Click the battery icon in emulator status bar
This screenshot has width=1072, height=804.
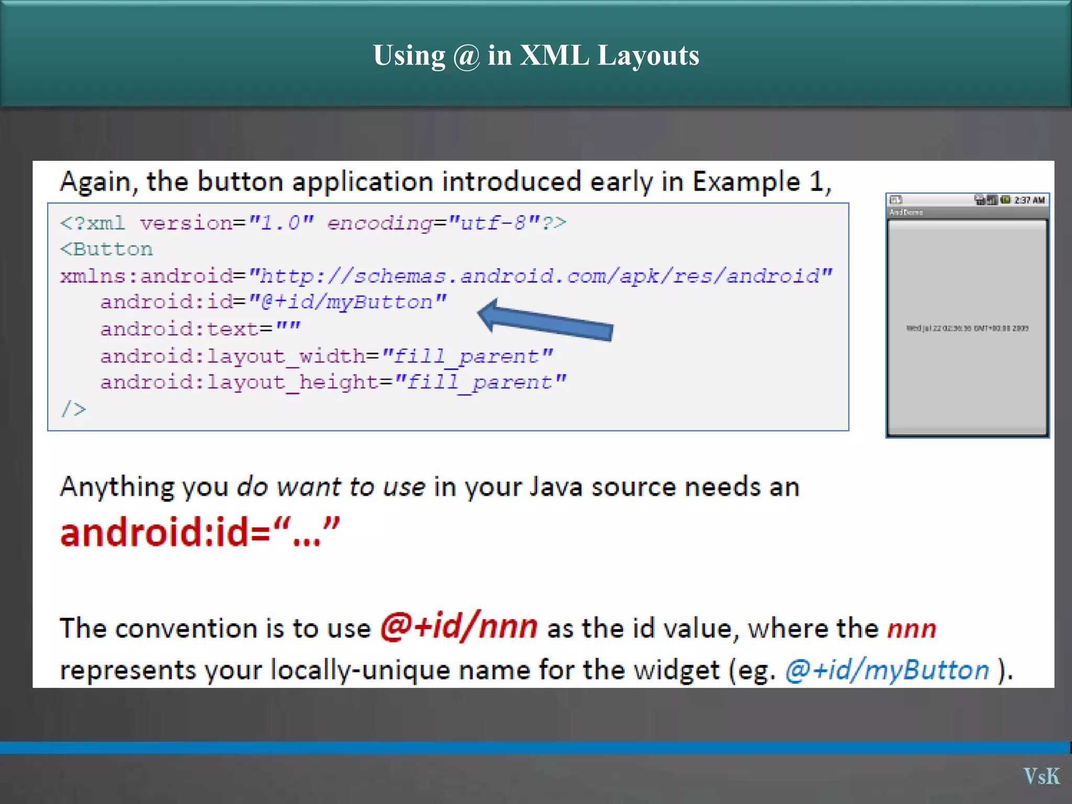coord(1006,200)
